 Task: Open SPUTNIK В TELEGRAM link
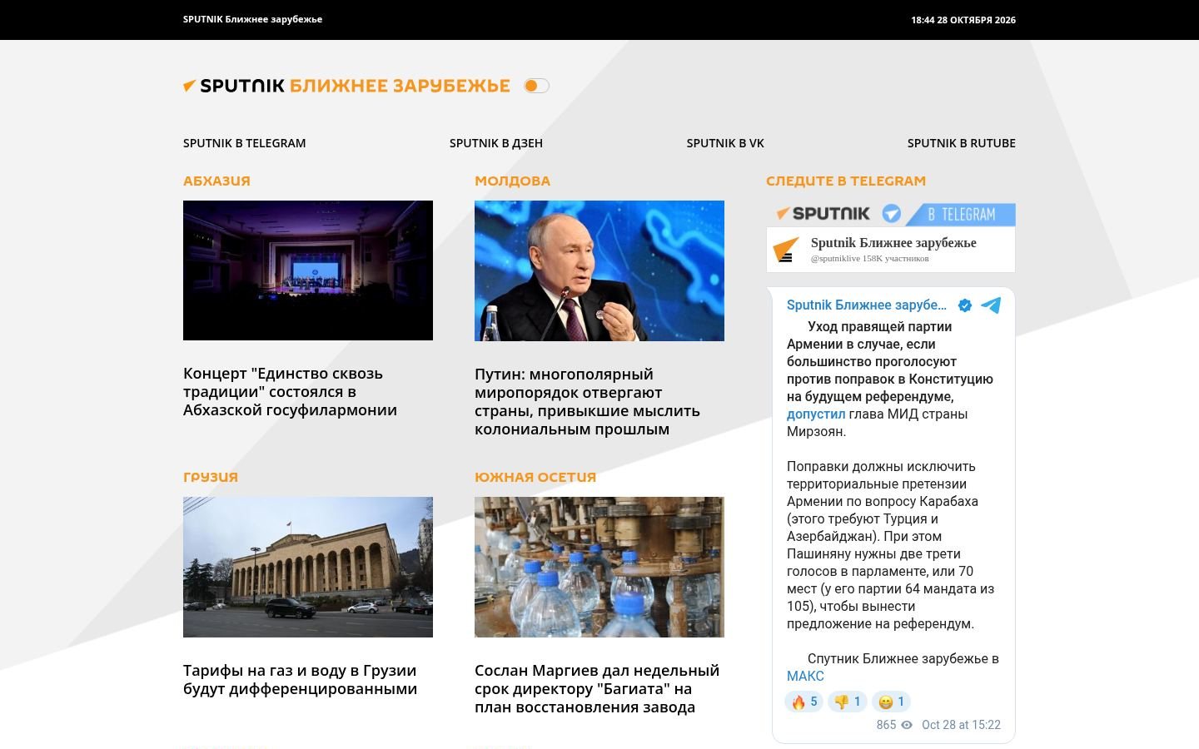point(244,143)
